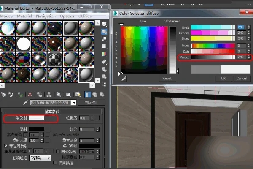Open the Options menu

67,16
